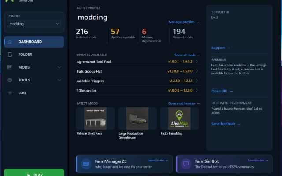Click the FS25 FarmMap caption
The image size is (282, 176).
[171, 133]
